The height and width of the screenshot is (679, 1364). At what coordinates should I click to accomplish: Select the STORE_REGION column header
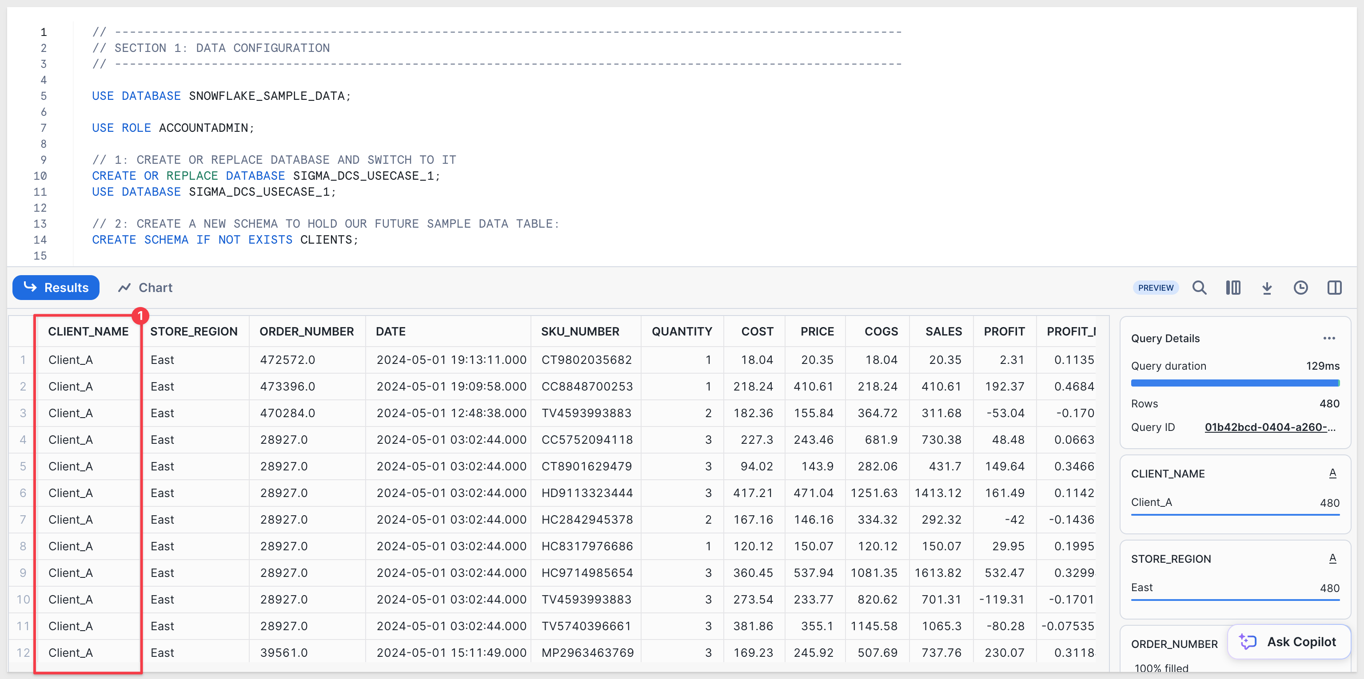click(194, 332)
